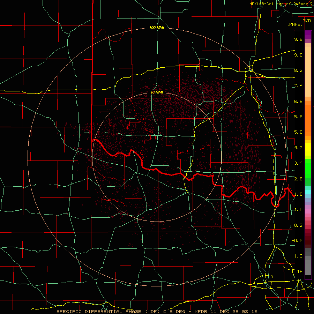The image size is (314, 314).
Task: Click the 0.2 value on the color scale
Action: point(298,225)
